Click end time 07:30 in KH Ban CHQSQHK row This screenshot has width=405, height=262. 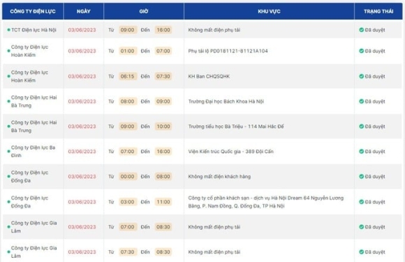coord(163,76)
